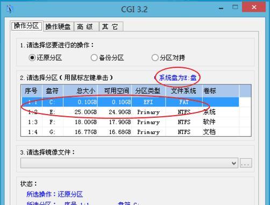Select partition row 1:2 drive E:
Viewport: 270px width, 205px height.
[x=130, y=112]
